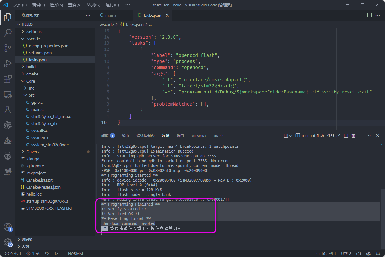
Task: Click the 生成 build status button
Action: [x=33, y=254]
